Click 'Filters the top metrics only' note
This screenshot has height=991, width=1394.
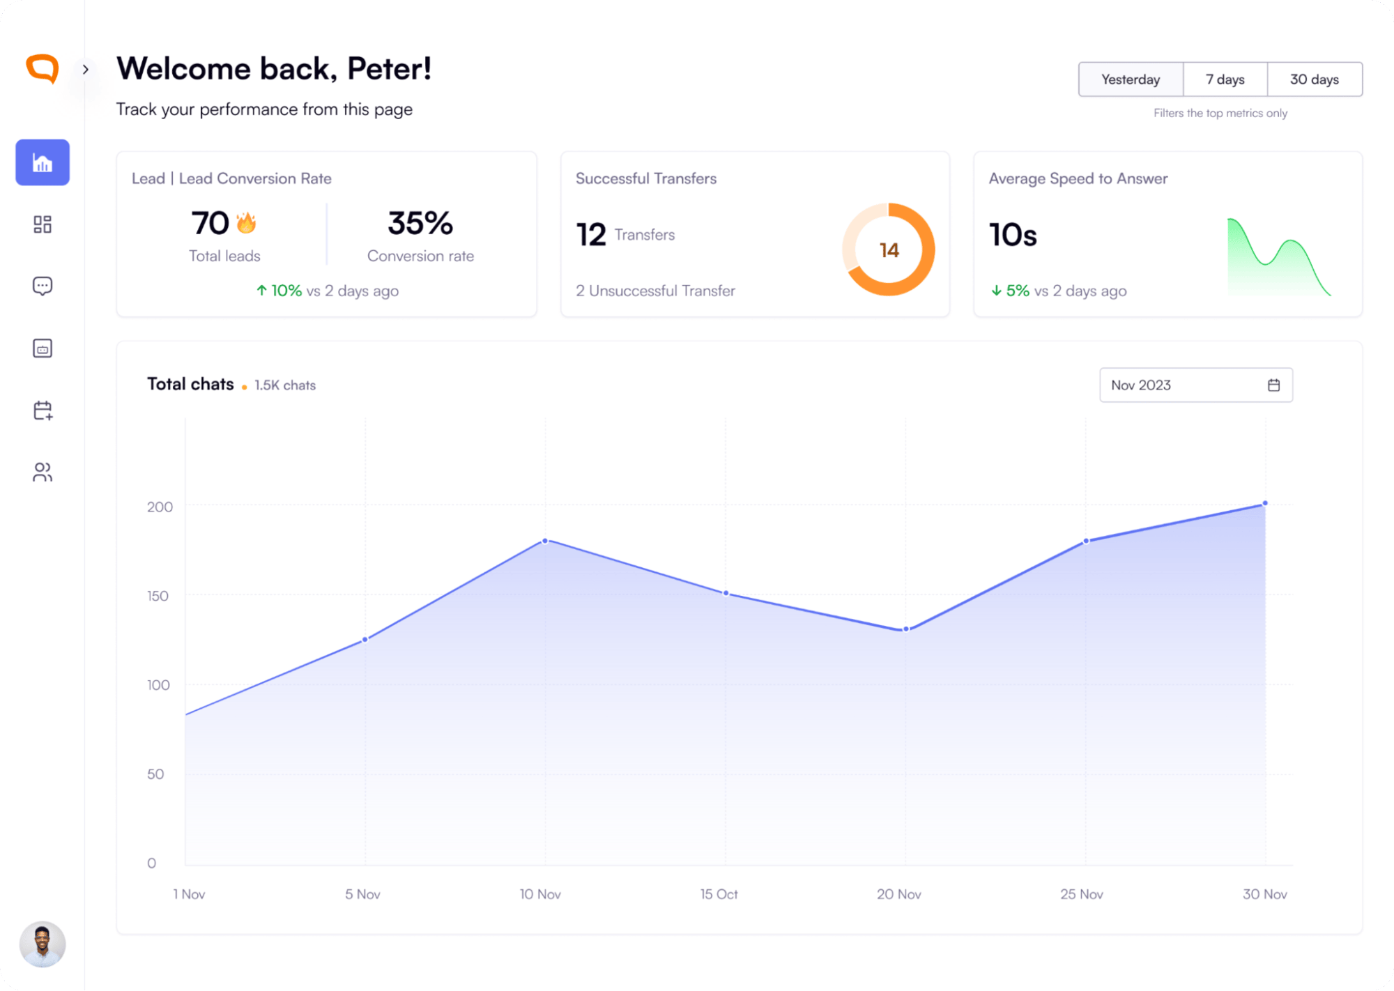pyautogui.click(x=1220, y=113)
